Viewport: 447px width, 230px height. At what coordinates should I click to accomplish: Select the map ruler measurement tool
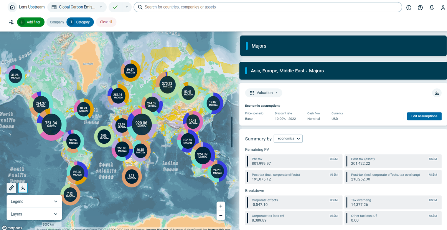coord(11,188)
